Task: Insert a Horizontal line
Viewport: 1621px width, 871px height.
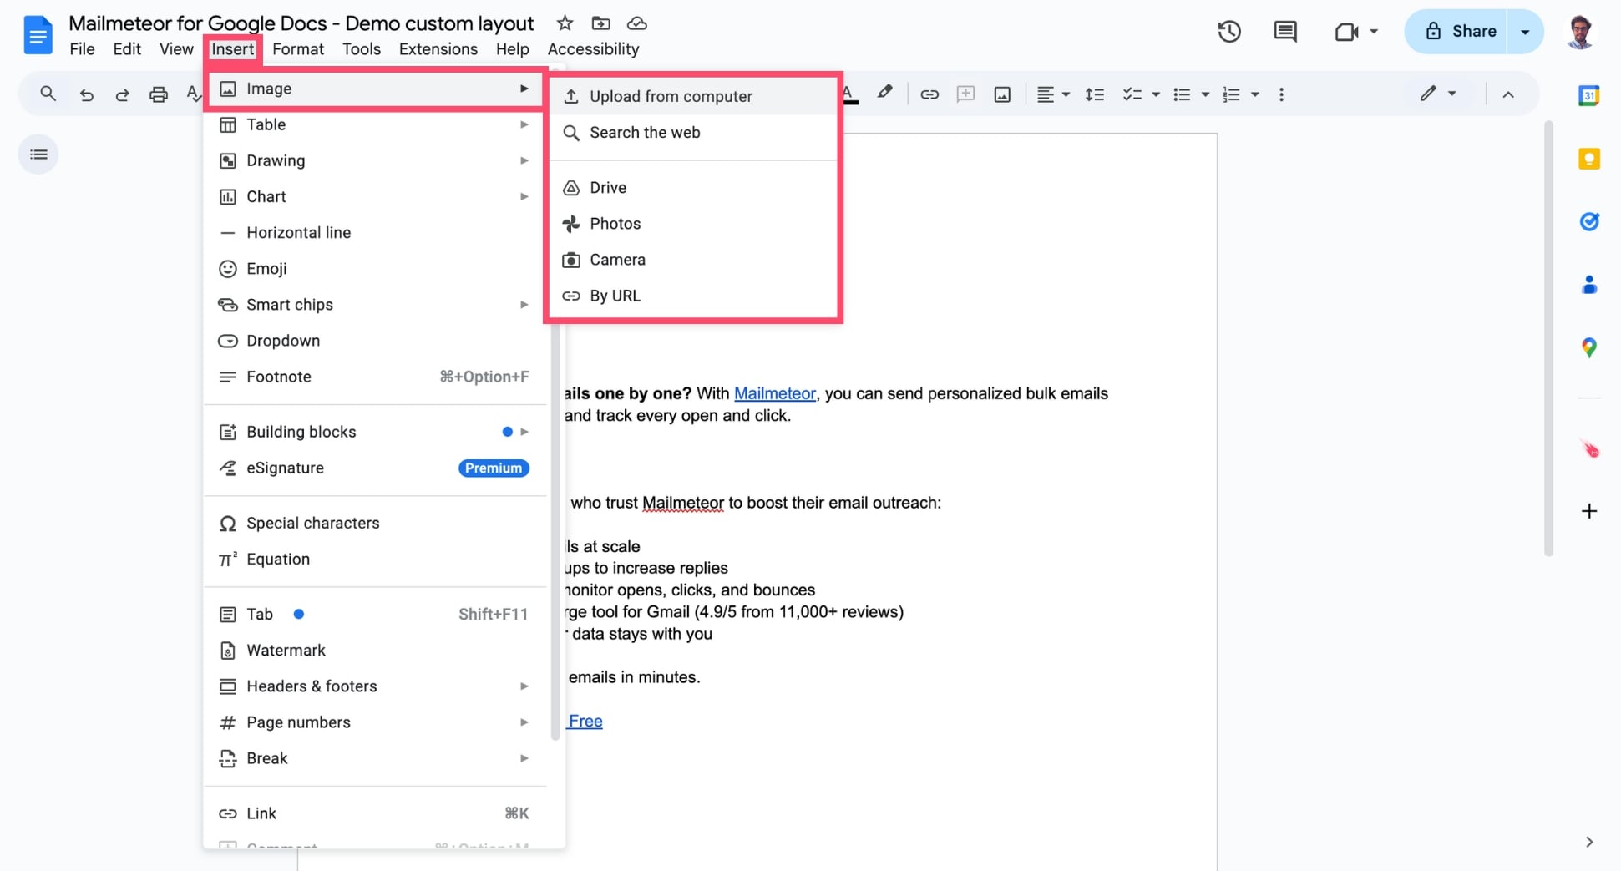Action: pos(374,232)
